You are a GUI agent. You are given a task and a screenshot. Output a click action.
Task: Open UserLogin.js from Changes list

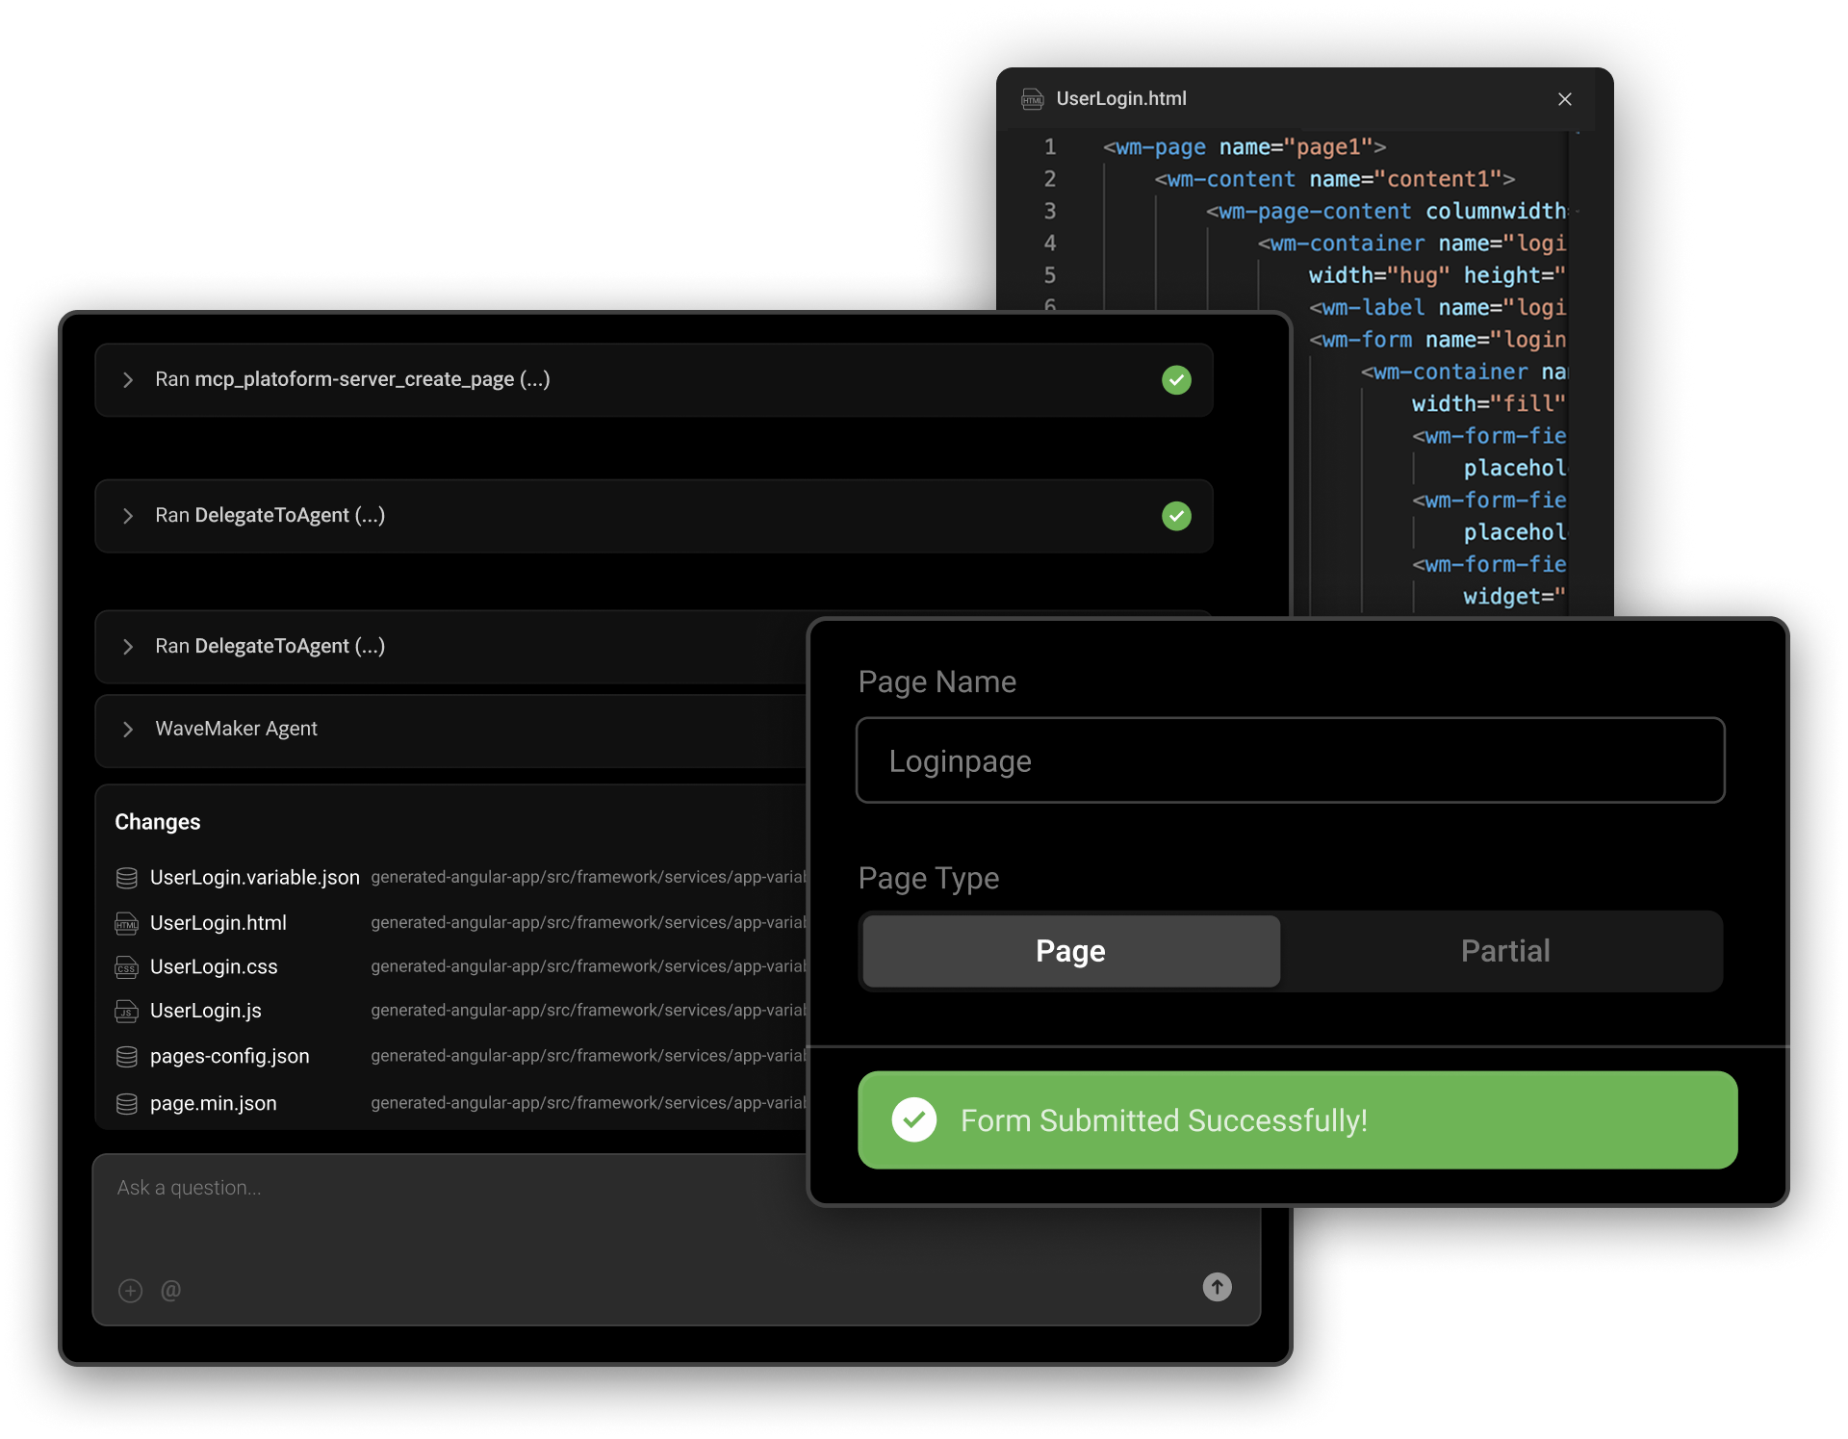(x=206, y=1011)
